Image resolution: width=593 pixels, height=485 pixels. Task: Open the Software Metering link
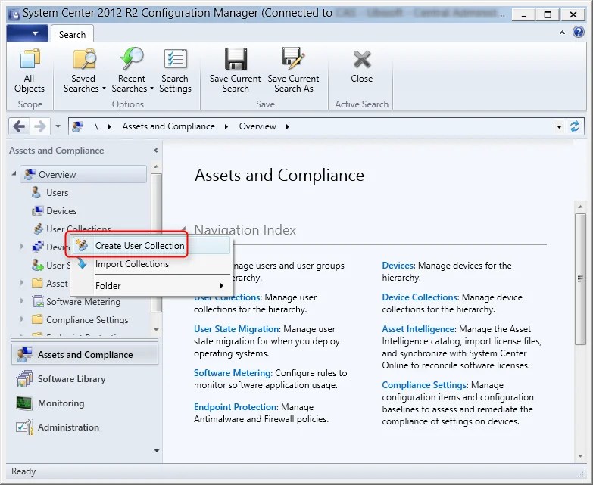pyautogui.click(x=233, y=373)
